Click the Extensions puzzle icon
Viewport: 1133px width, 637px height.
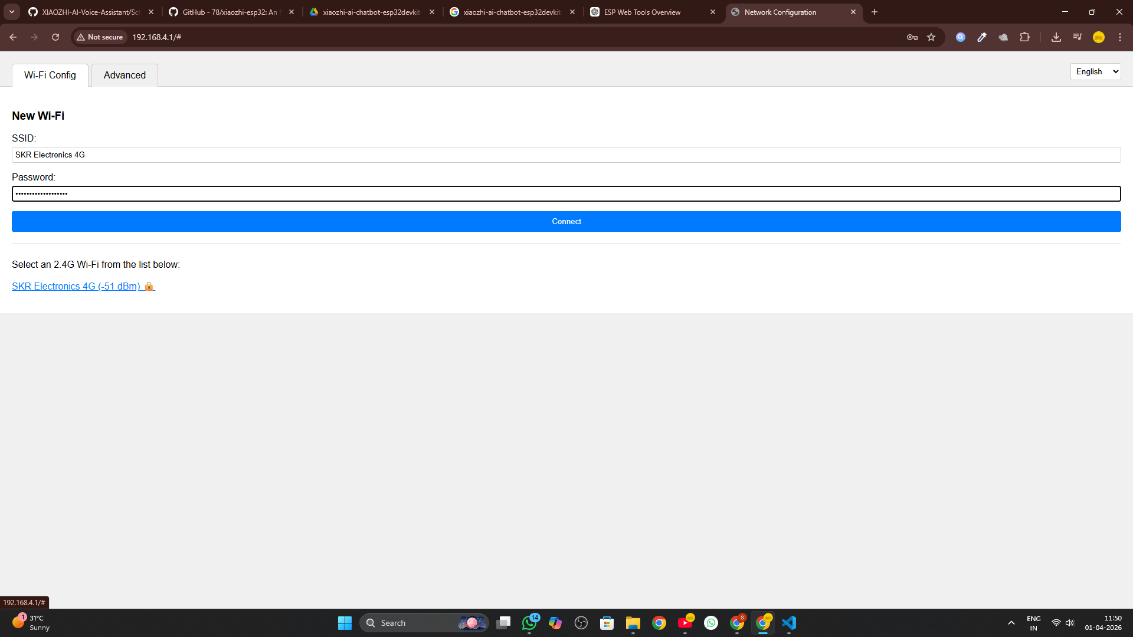(x=1025, y=37)
